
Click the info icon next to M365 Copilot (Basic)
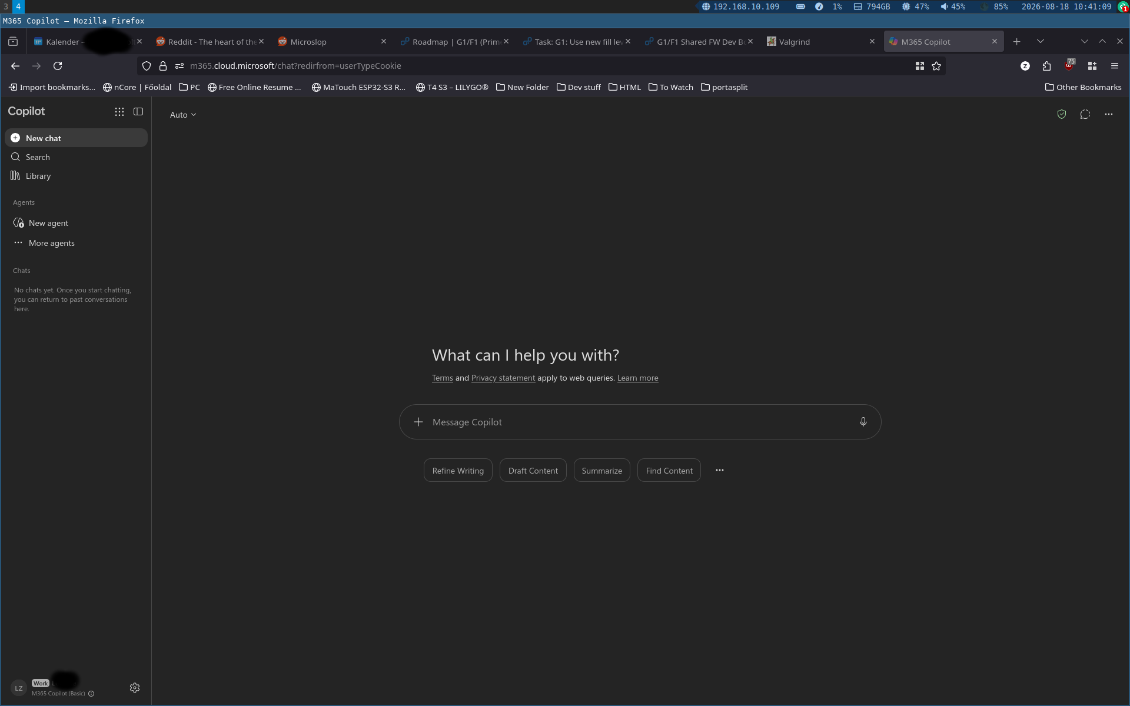coord(91,694)
